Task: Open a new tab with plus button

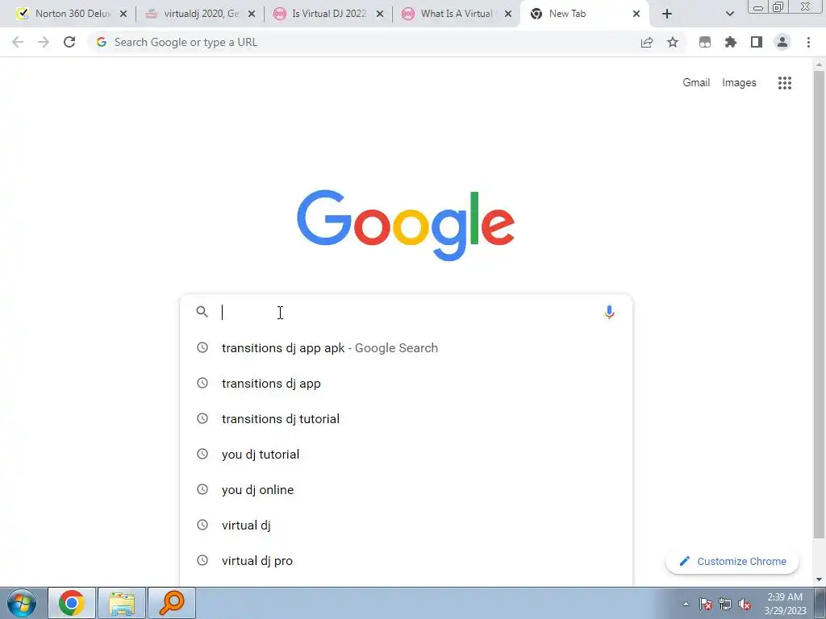Action: (666, 14)
